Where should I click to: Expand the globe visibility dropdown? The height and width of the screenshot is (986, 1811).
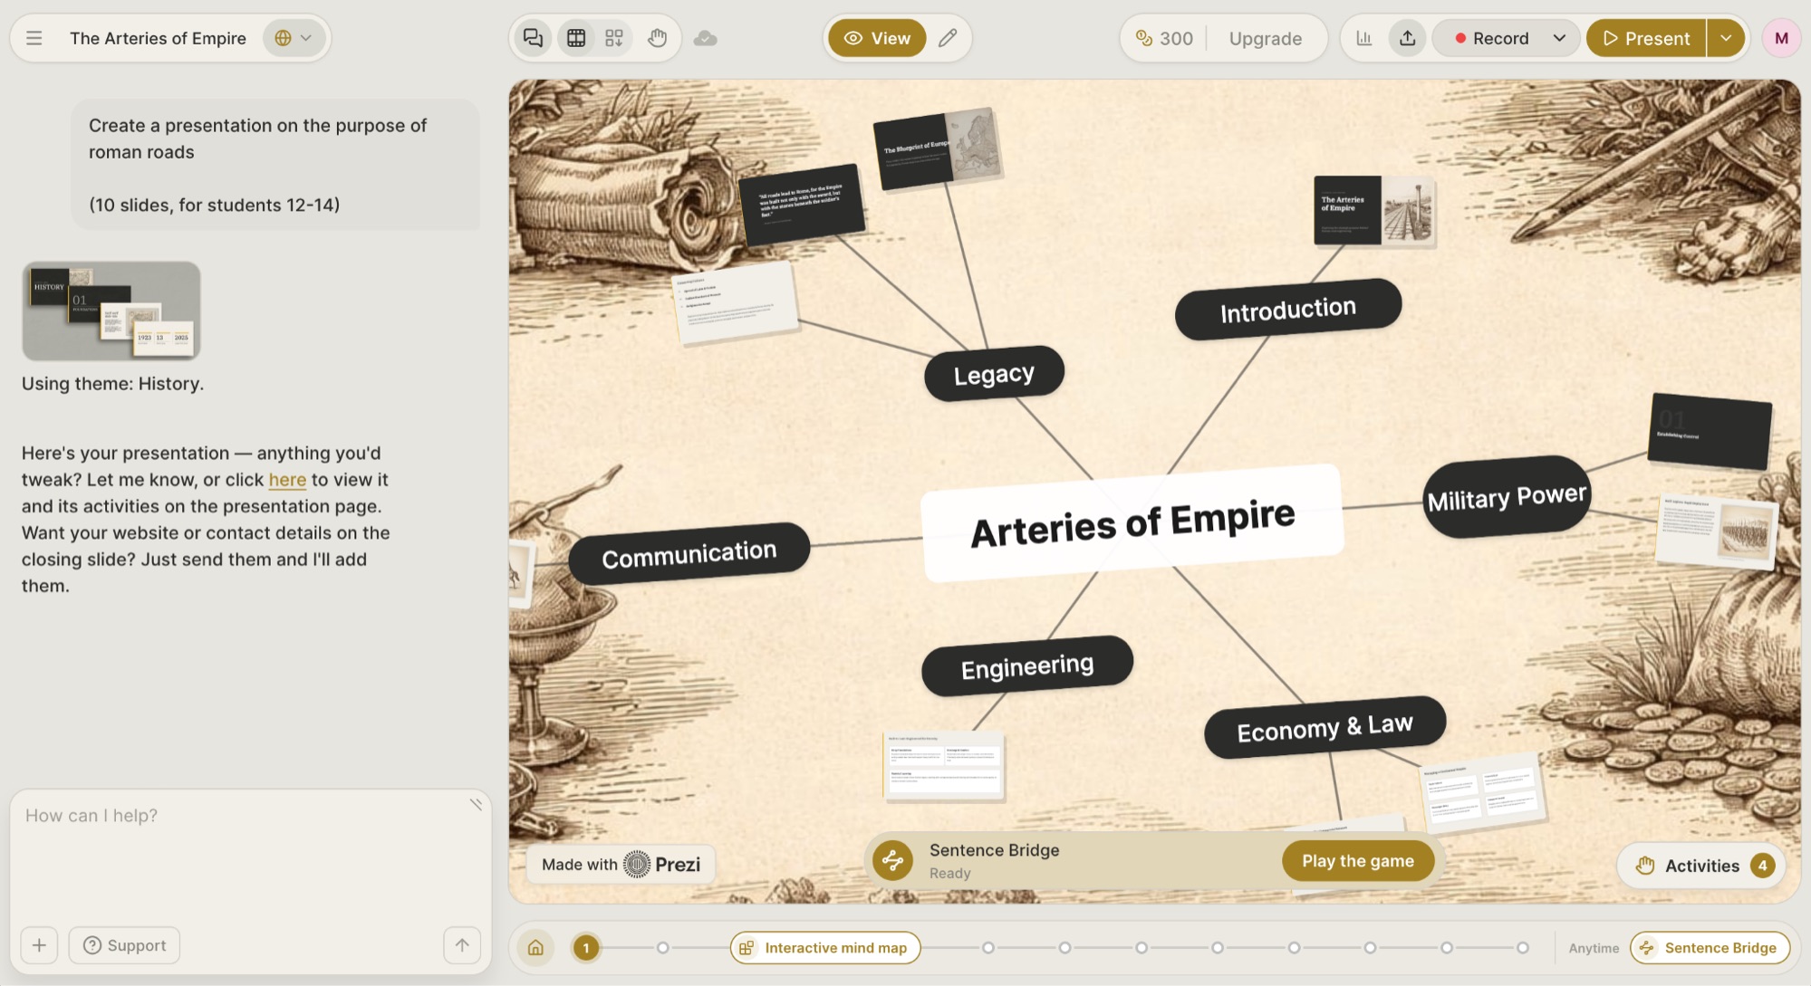coord(294,38)
